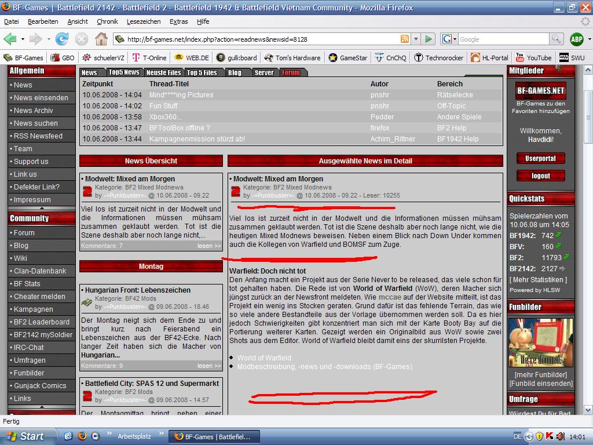
Task: Click the mccae author link
Action: tap(390, 297)
